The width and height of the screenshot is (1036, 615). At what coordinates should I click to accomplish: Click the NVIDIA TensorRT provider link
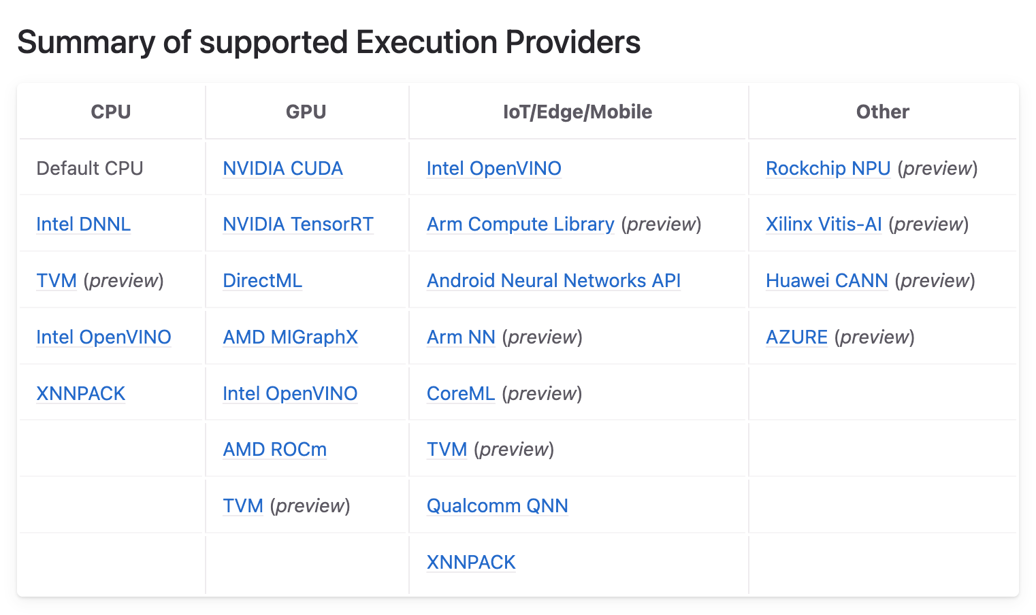[298, 225]
